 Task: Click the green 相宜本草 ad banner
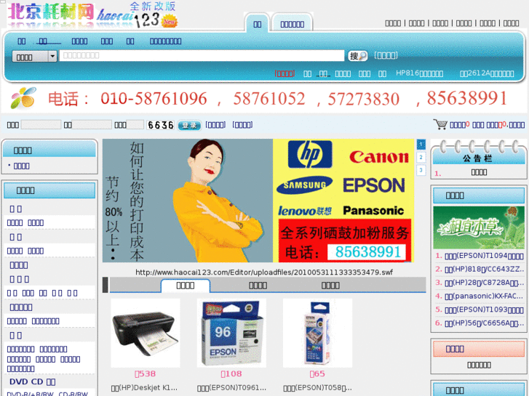pyautogui.click(x=479, y=228)
